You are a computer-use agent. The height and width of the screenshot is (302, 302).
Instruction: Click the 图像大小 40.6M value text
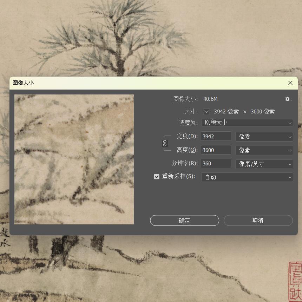coord(210,99)
